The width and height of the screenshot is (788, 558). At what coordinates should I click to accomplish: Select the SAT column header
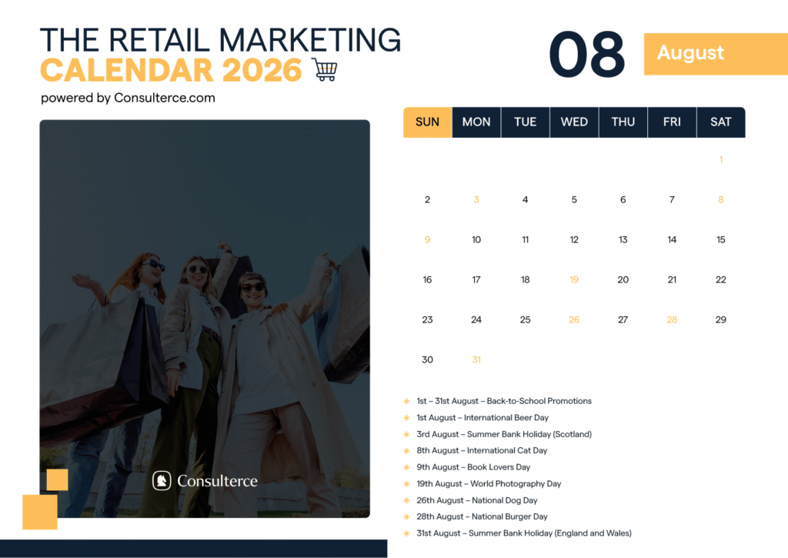pyautogui.click(x=720, y=122)
